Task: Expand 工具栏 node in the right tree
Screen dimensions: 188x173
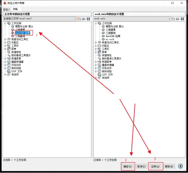Action: [96, 49]
